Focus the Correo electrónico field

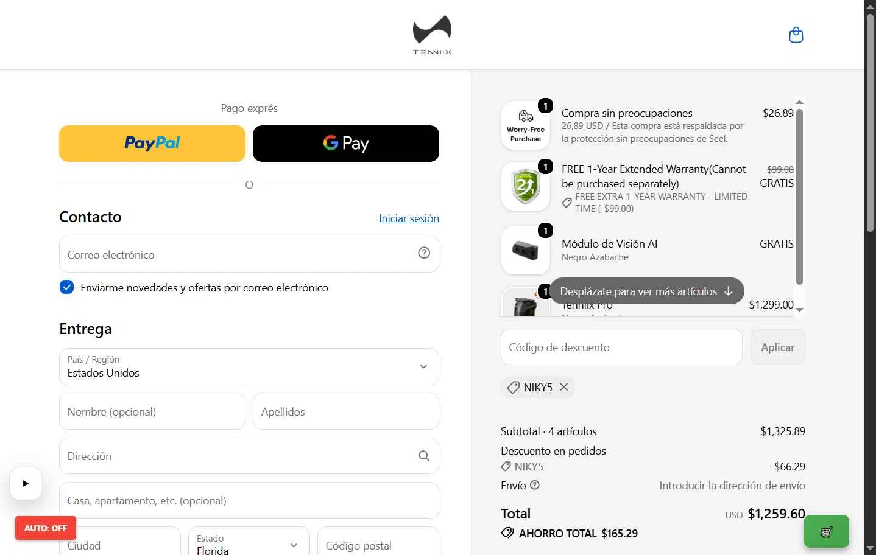point(249,254)
